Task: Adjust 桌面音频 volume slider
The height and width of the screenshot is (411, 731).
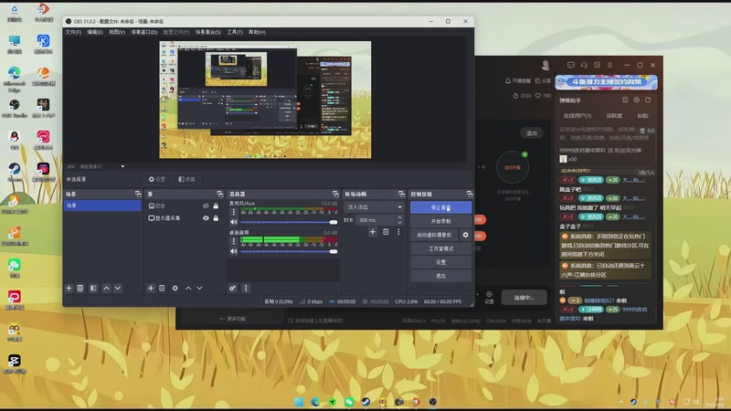Action: (289, 252)
